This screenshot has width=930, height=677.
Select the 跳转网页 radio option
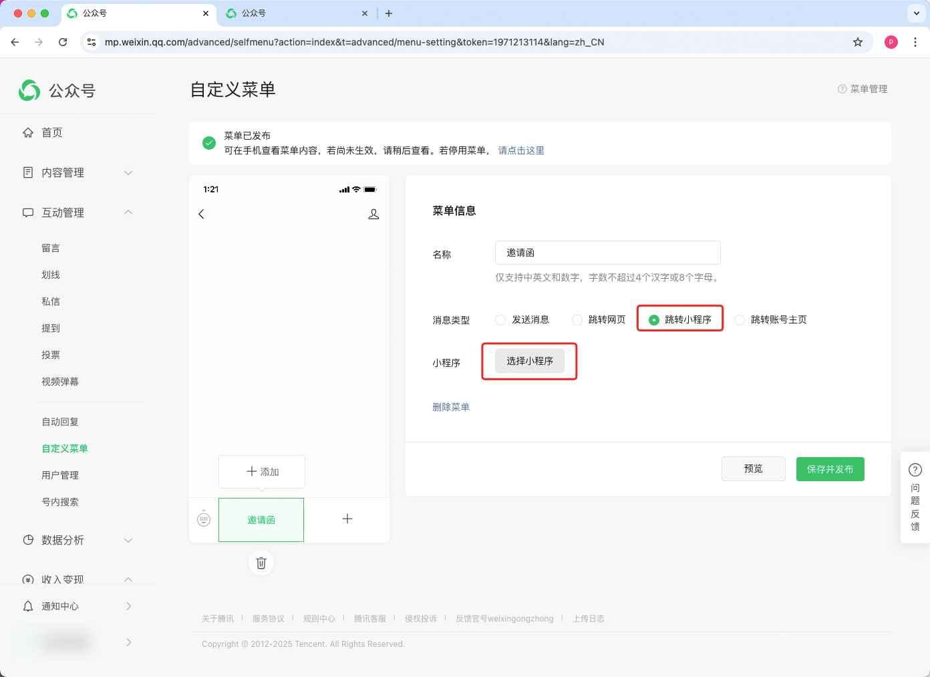(577, 320)
